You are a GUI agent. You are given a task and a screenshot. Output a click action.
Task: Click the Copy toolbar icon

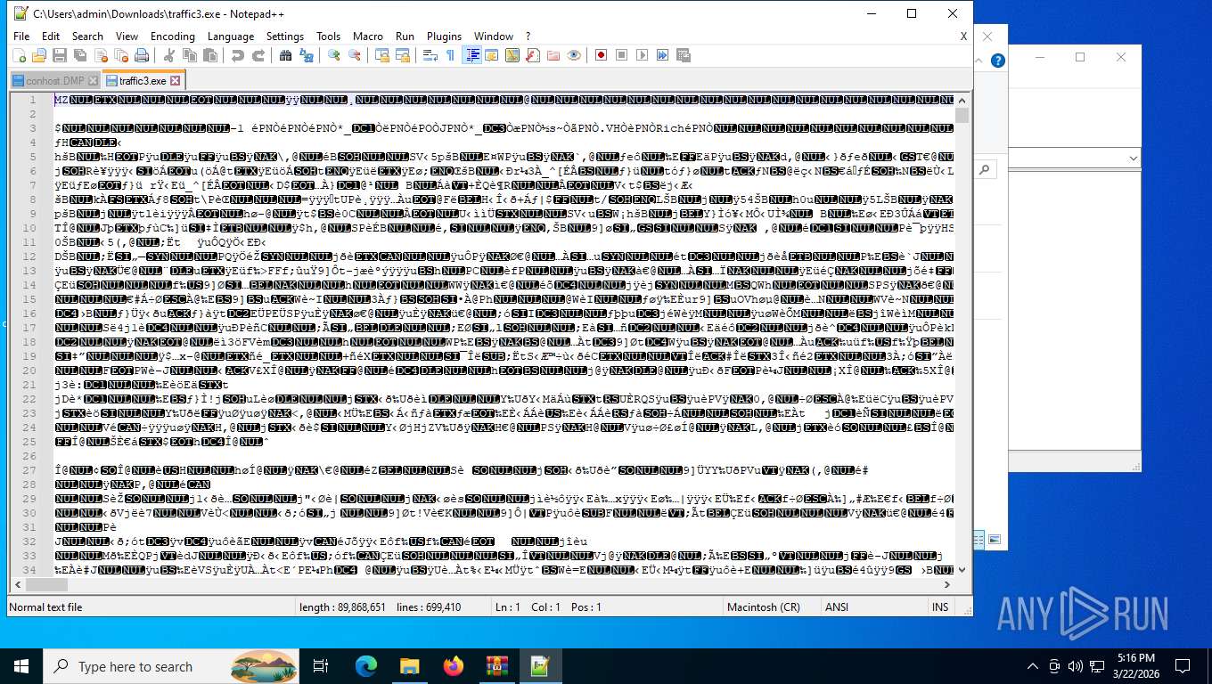[189, 55]
